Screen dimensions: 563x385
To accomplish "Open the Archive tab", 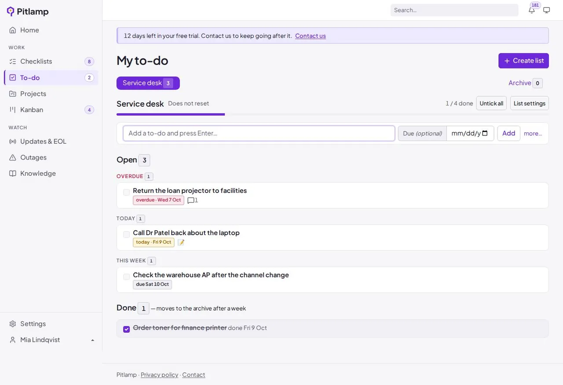I will (525, 83).
